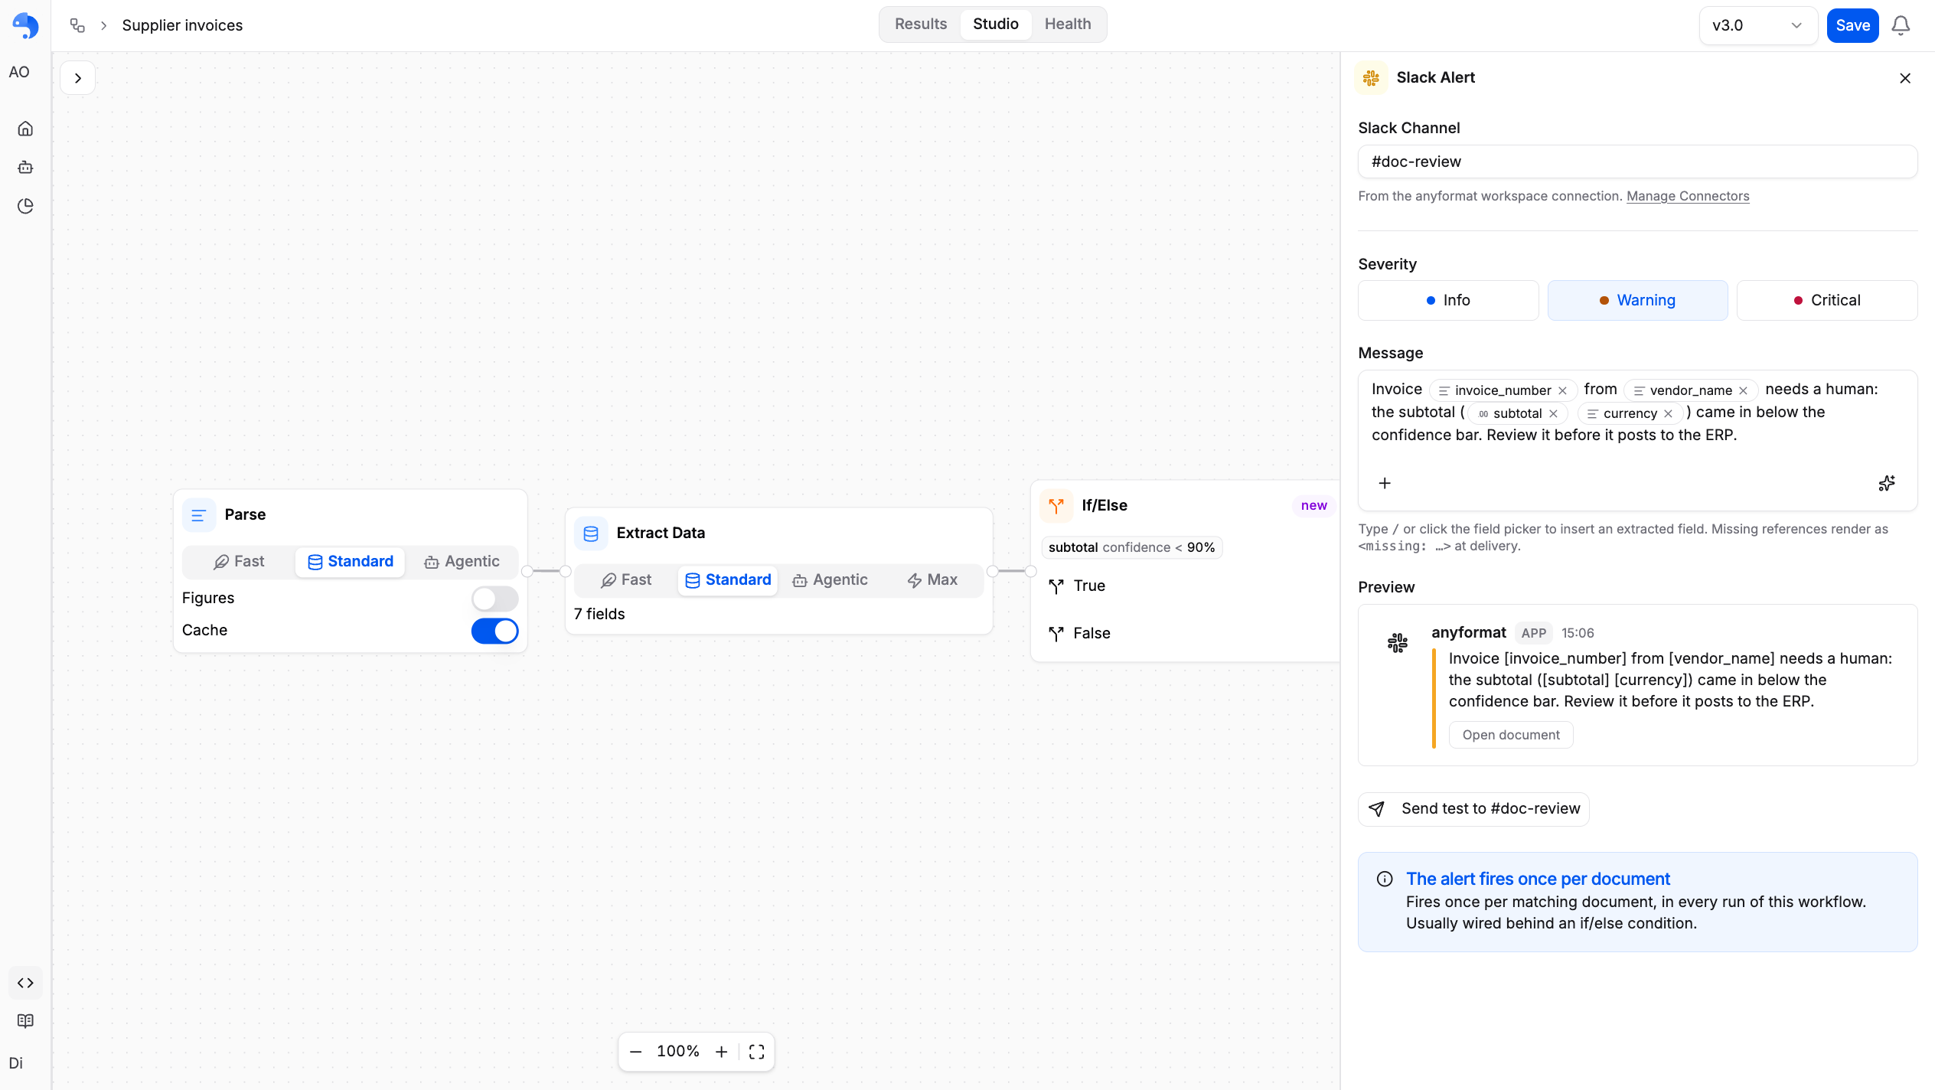Click the 100% zoom level
Viewport: 1935px width, 1090px height.
click(678, 1052)
